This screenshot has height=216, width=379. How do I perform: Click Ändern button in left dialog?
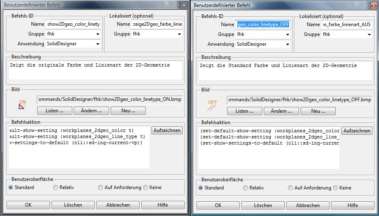(91, 111)
